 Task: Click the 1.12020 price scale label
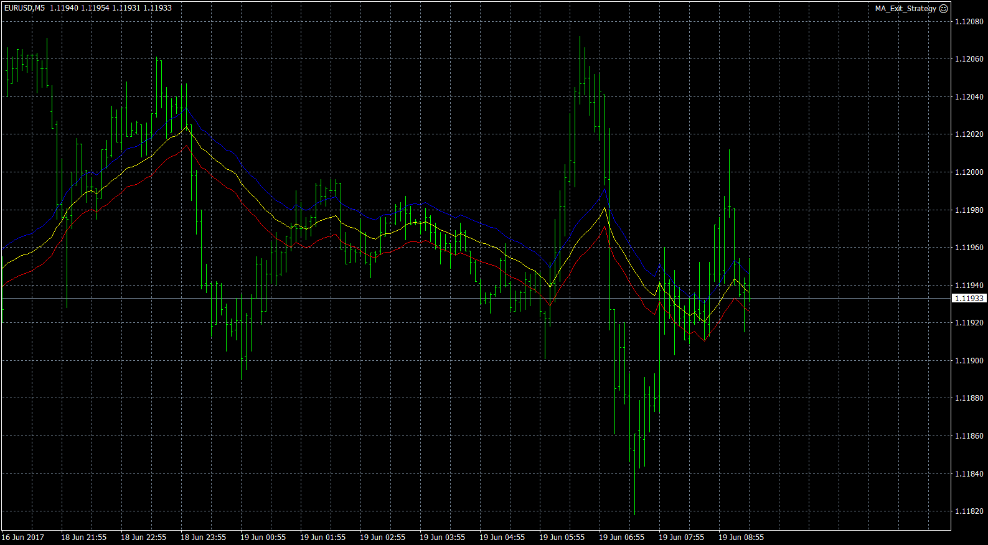click(969, 134)
